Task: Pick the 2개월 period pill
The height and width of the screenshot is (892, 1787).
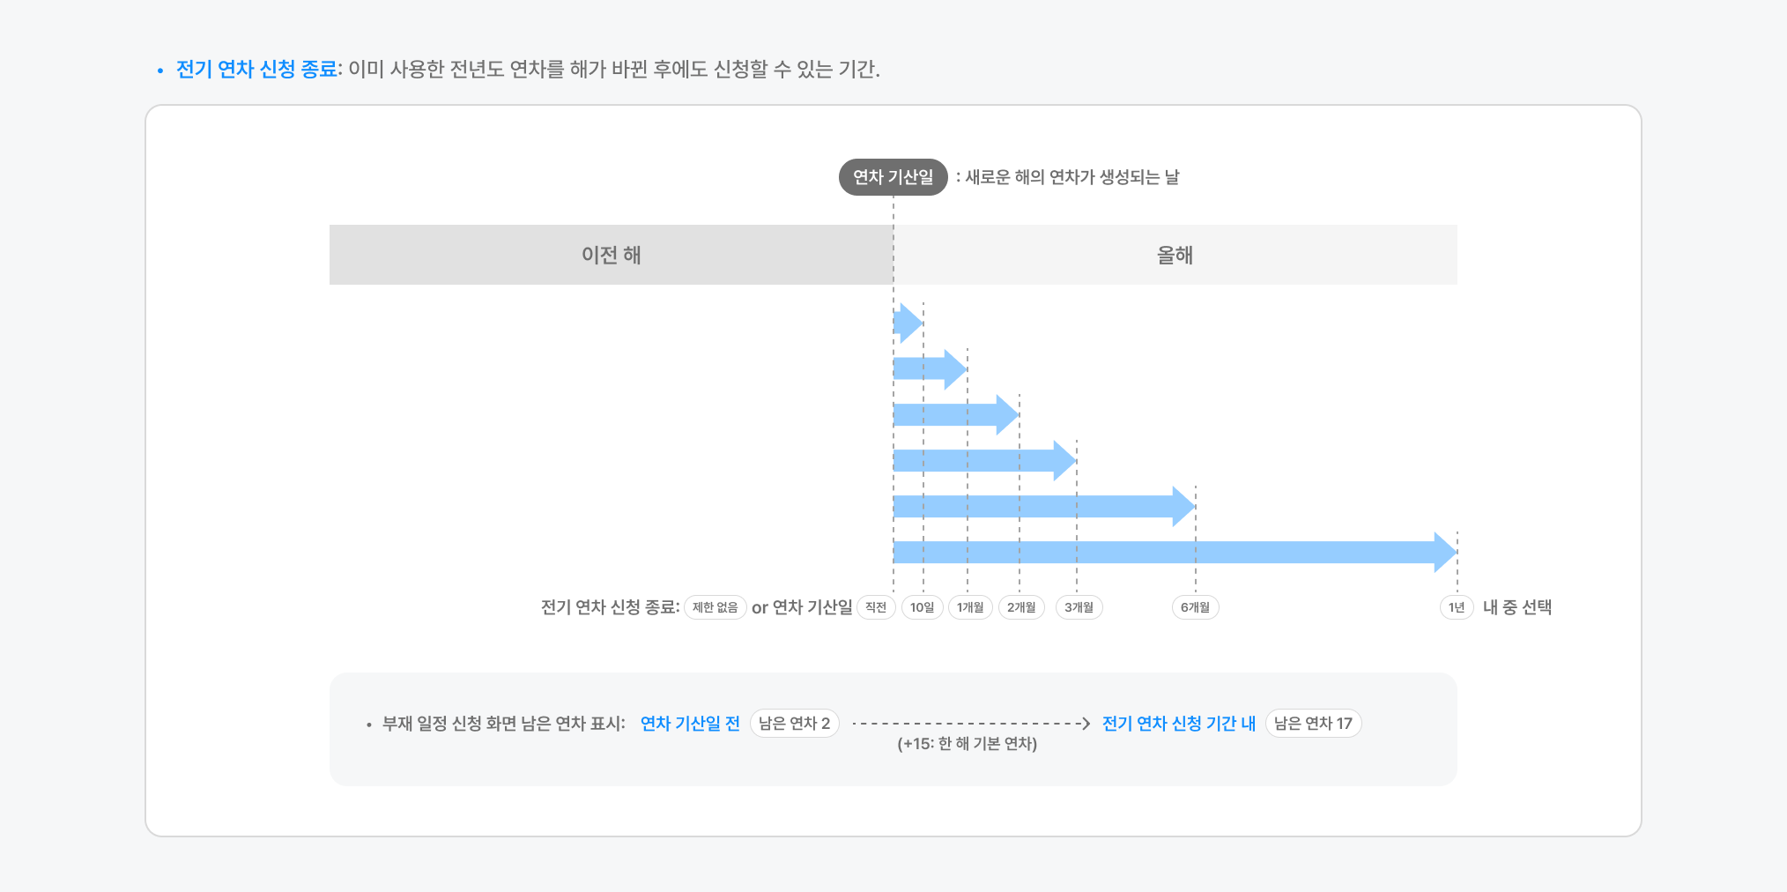Action: click(1021, 607)
